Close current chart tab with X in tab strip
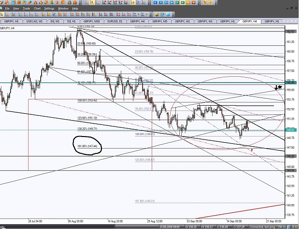 pyautogui.click(x=295, y=21)
